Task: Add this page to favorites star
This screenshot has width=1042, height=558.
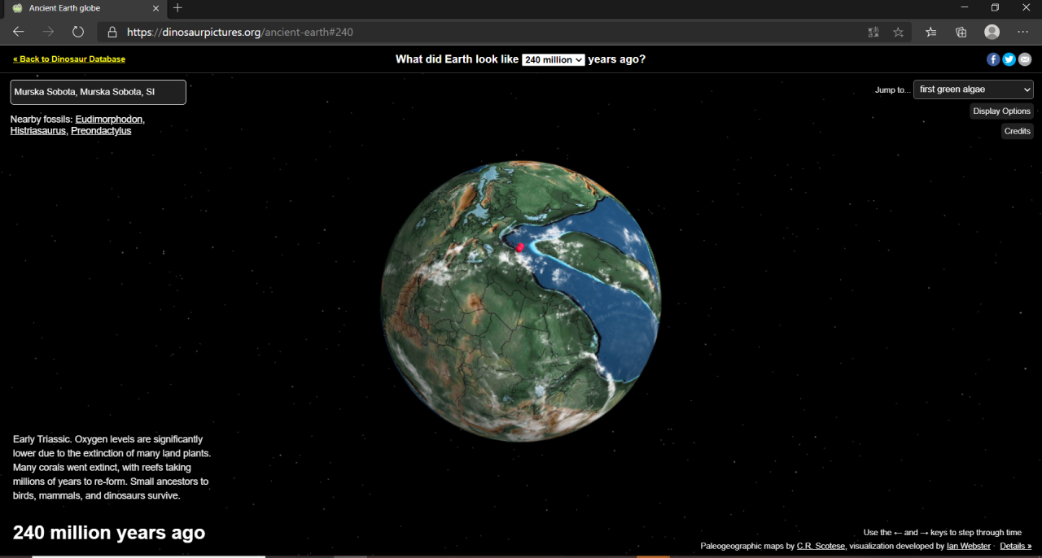Action: click(899, 32)
